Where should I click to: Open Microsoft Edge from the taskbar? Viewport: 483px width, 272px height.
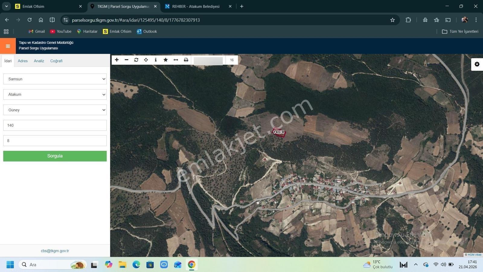tap(136, 265)
